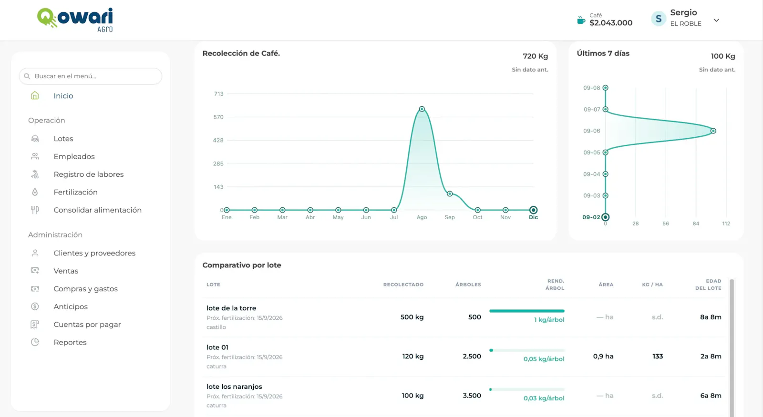Expand the Sergio user account chevron
The height and width of the screenshot is (417, 763).
pyautogui.click(x=716, y=20)
